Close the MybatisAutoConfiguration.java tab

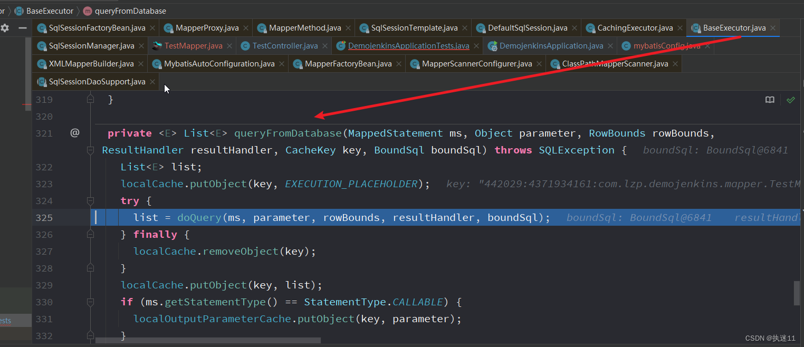[x=282, y=64]
